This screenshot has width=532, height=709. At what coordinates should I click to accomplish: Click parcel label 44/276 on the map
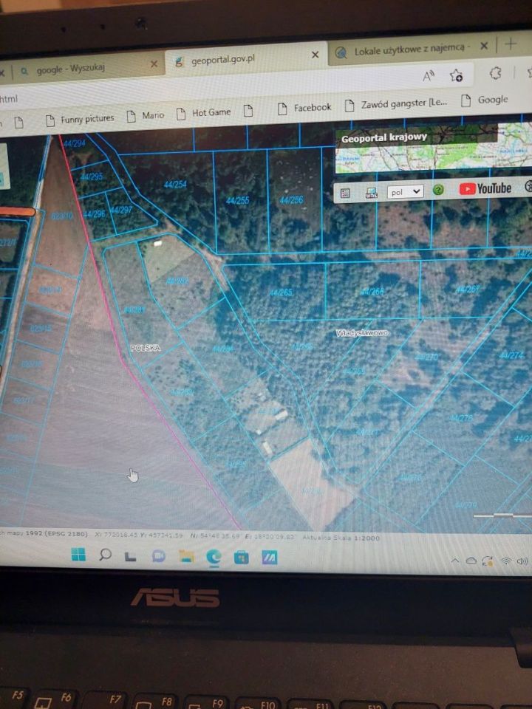point(461,418)
